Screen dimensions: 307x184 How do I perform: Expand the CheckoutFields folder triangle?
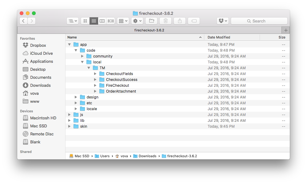tap(95, 74)
